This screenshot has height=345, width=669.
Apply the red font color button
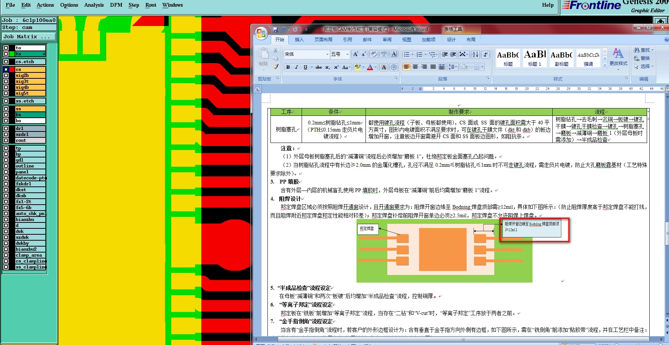pos(370,67)
